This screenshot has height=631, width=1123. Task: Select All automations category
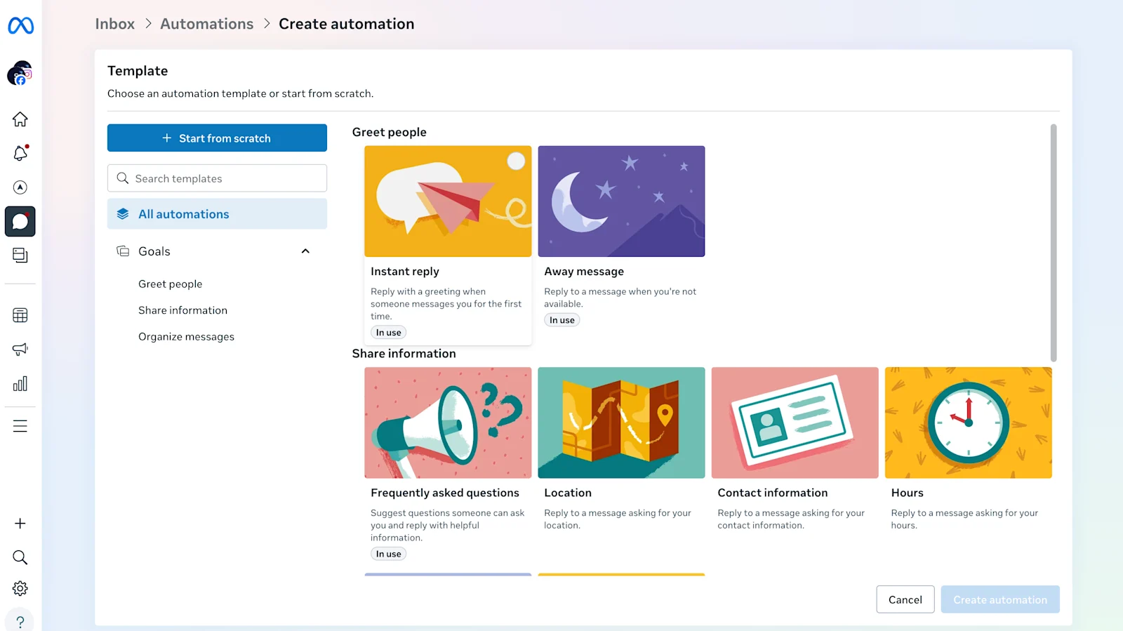click(x=217, y=214)
